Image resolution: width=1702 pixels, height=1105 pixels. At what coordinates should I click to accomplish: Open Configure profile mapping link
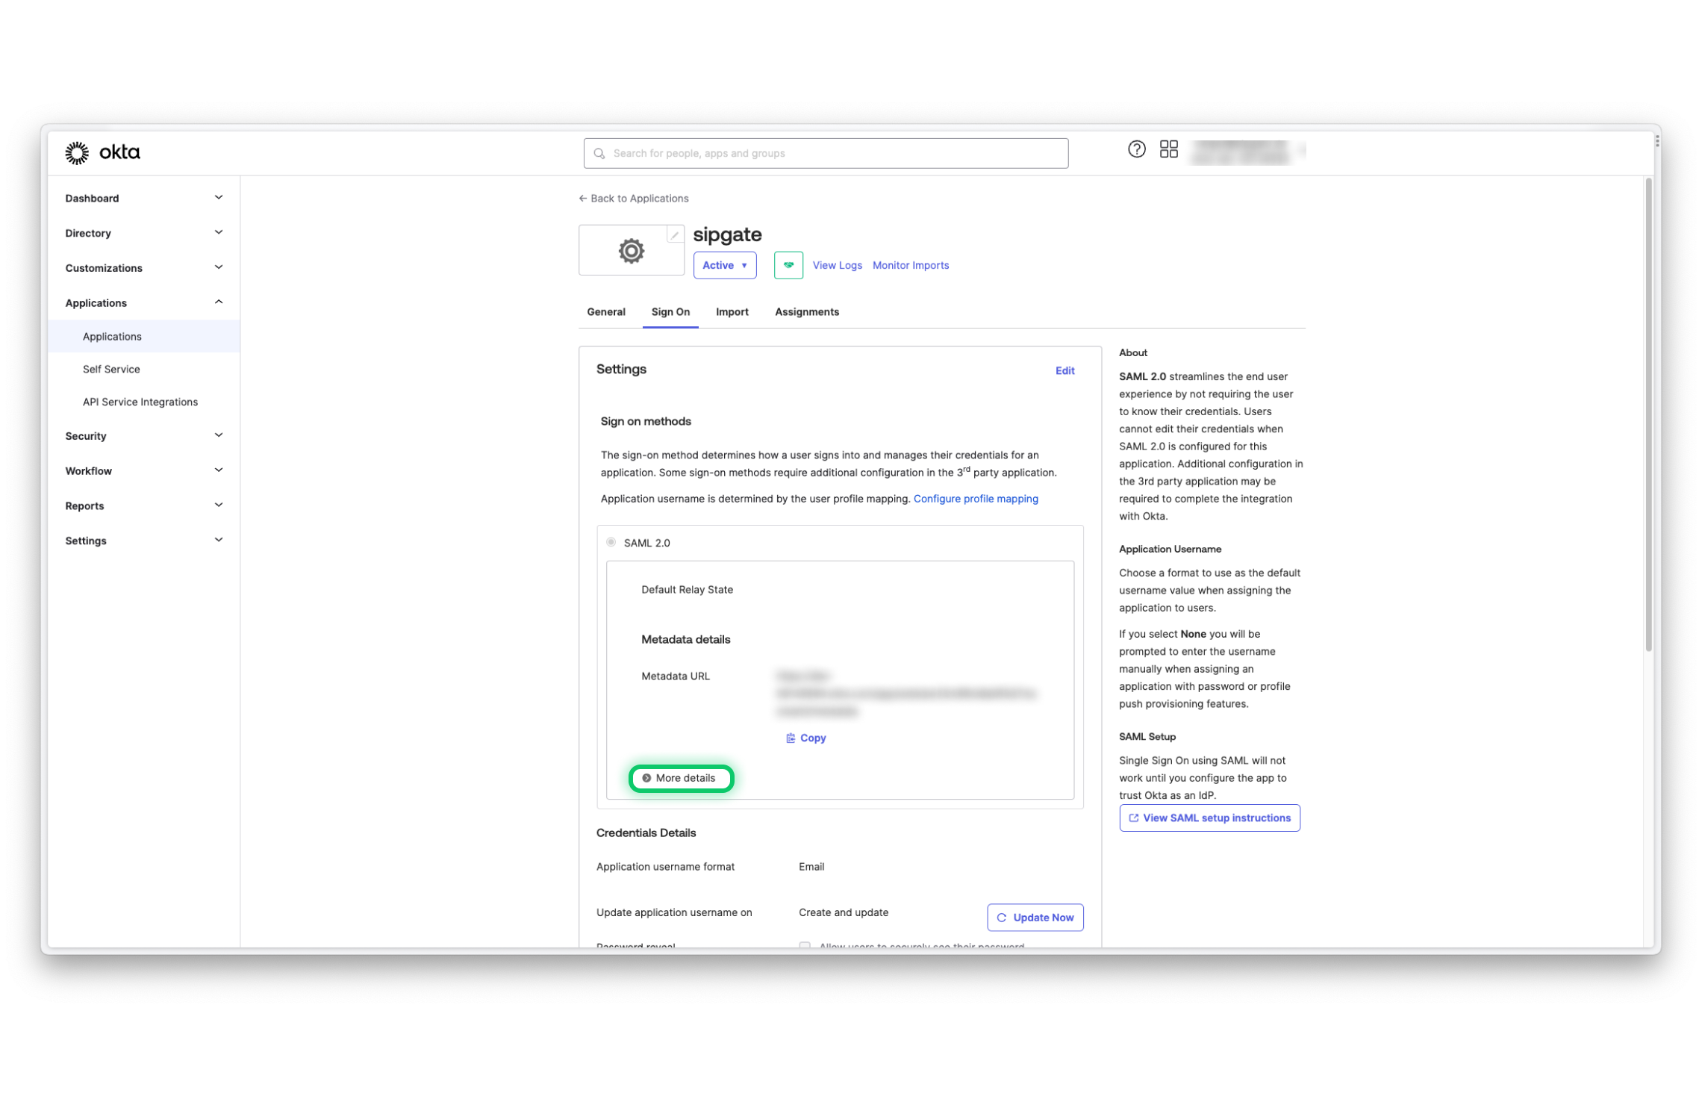click(975, 499)
